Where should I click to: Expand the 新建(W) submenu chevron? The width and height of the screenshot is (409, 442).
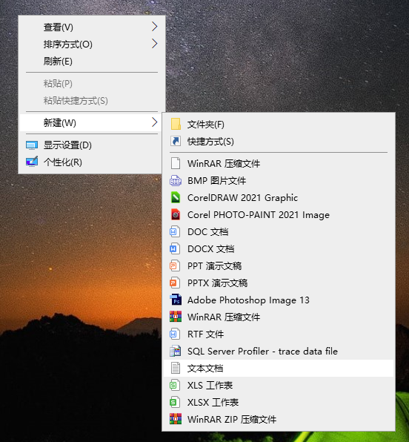pyautogui.click(x=154, y=122)
